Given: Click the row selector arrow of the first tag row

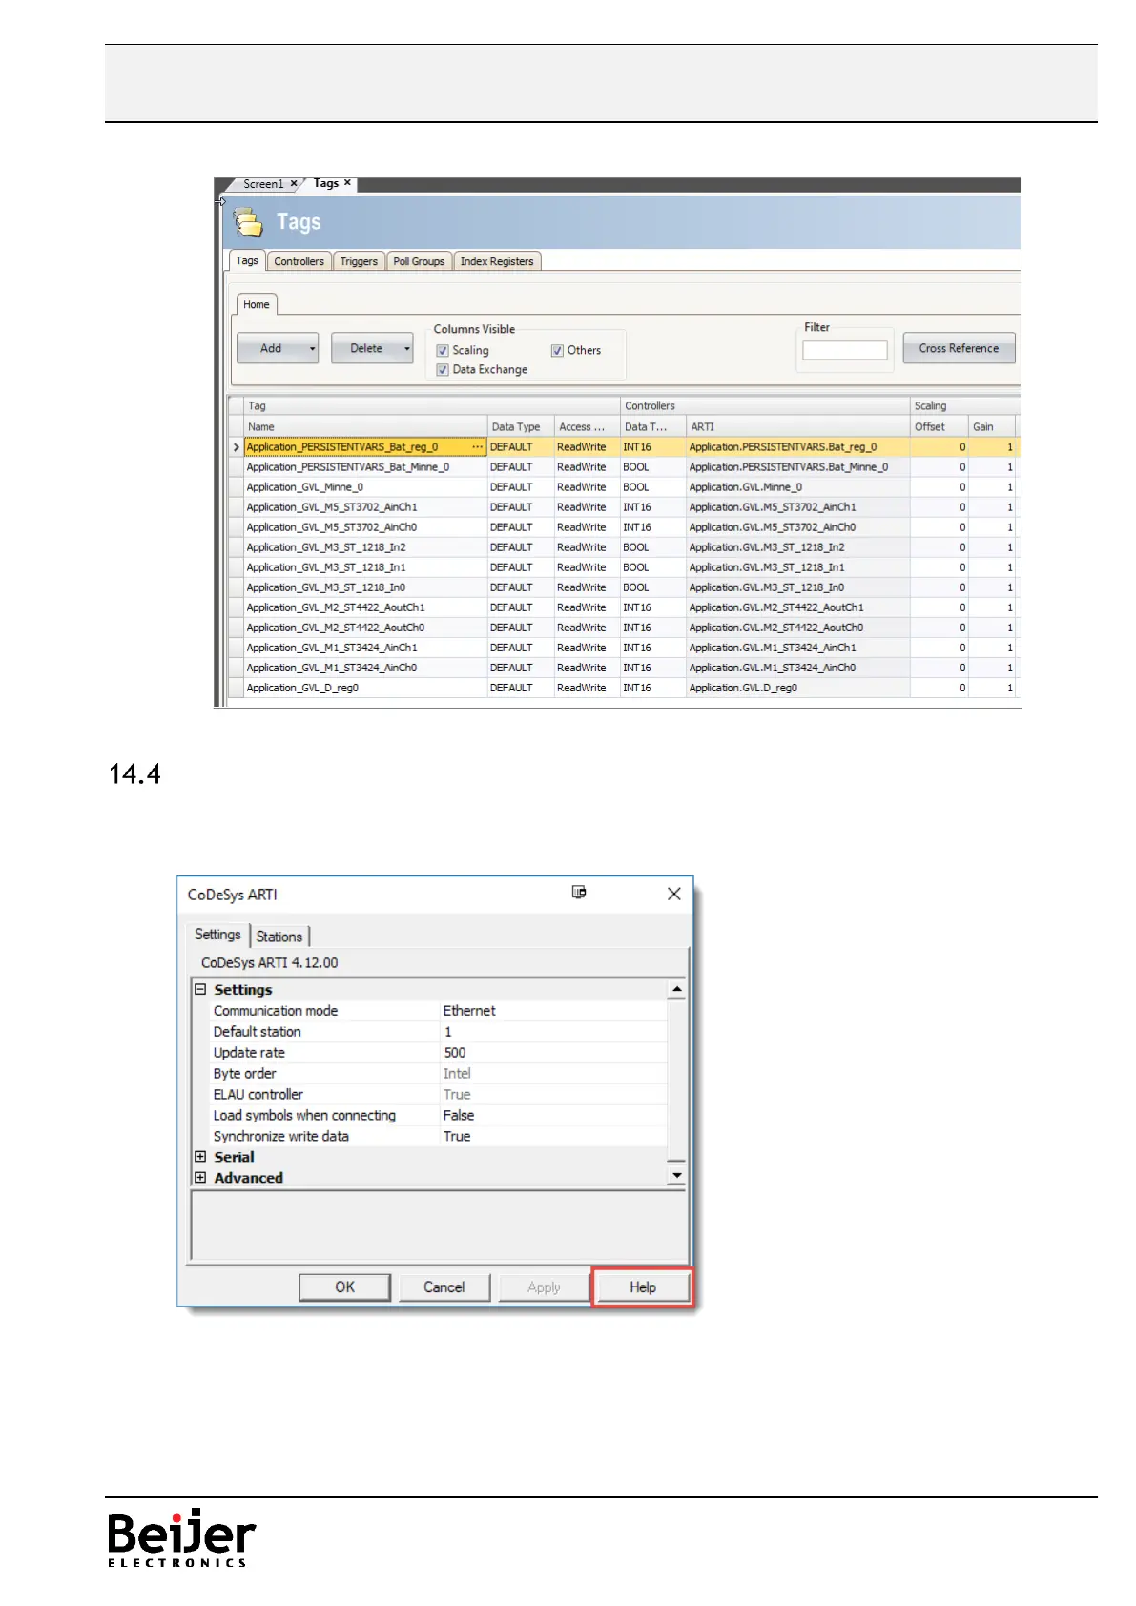Looking at the screenshot, I should point(236,446).
